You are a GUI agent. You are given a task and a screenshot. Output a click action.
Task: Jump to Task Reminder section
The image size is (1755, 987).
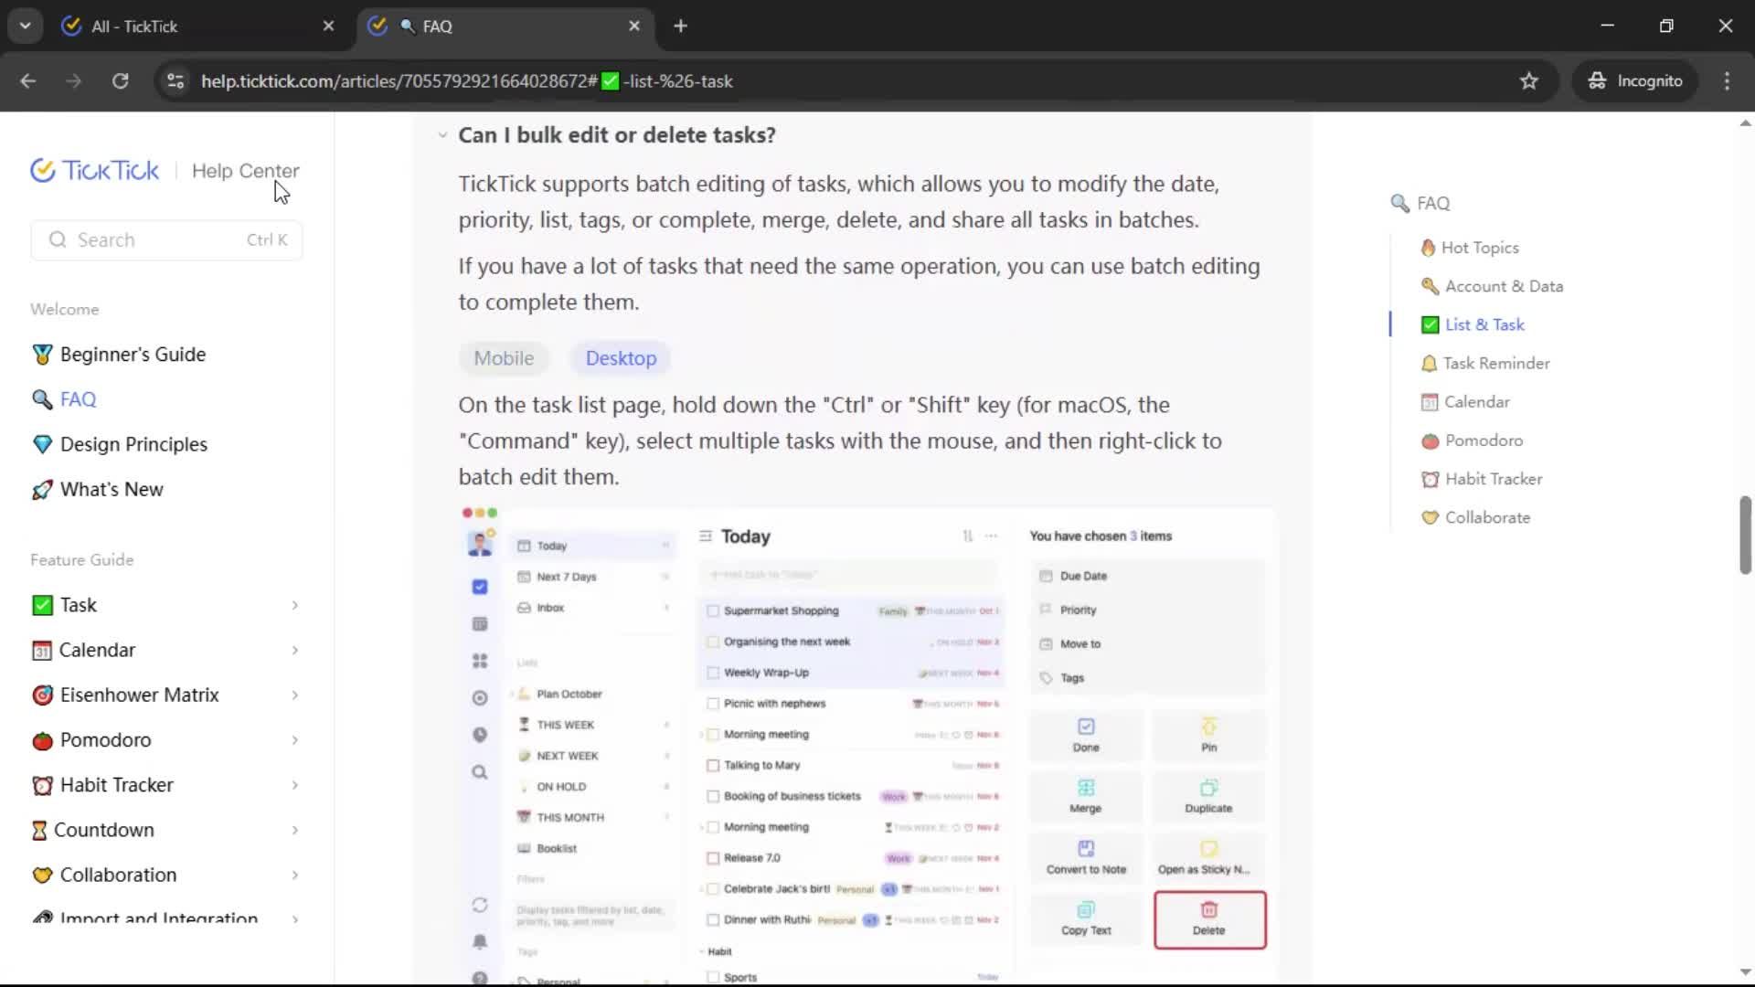[x=1495, y=364]
